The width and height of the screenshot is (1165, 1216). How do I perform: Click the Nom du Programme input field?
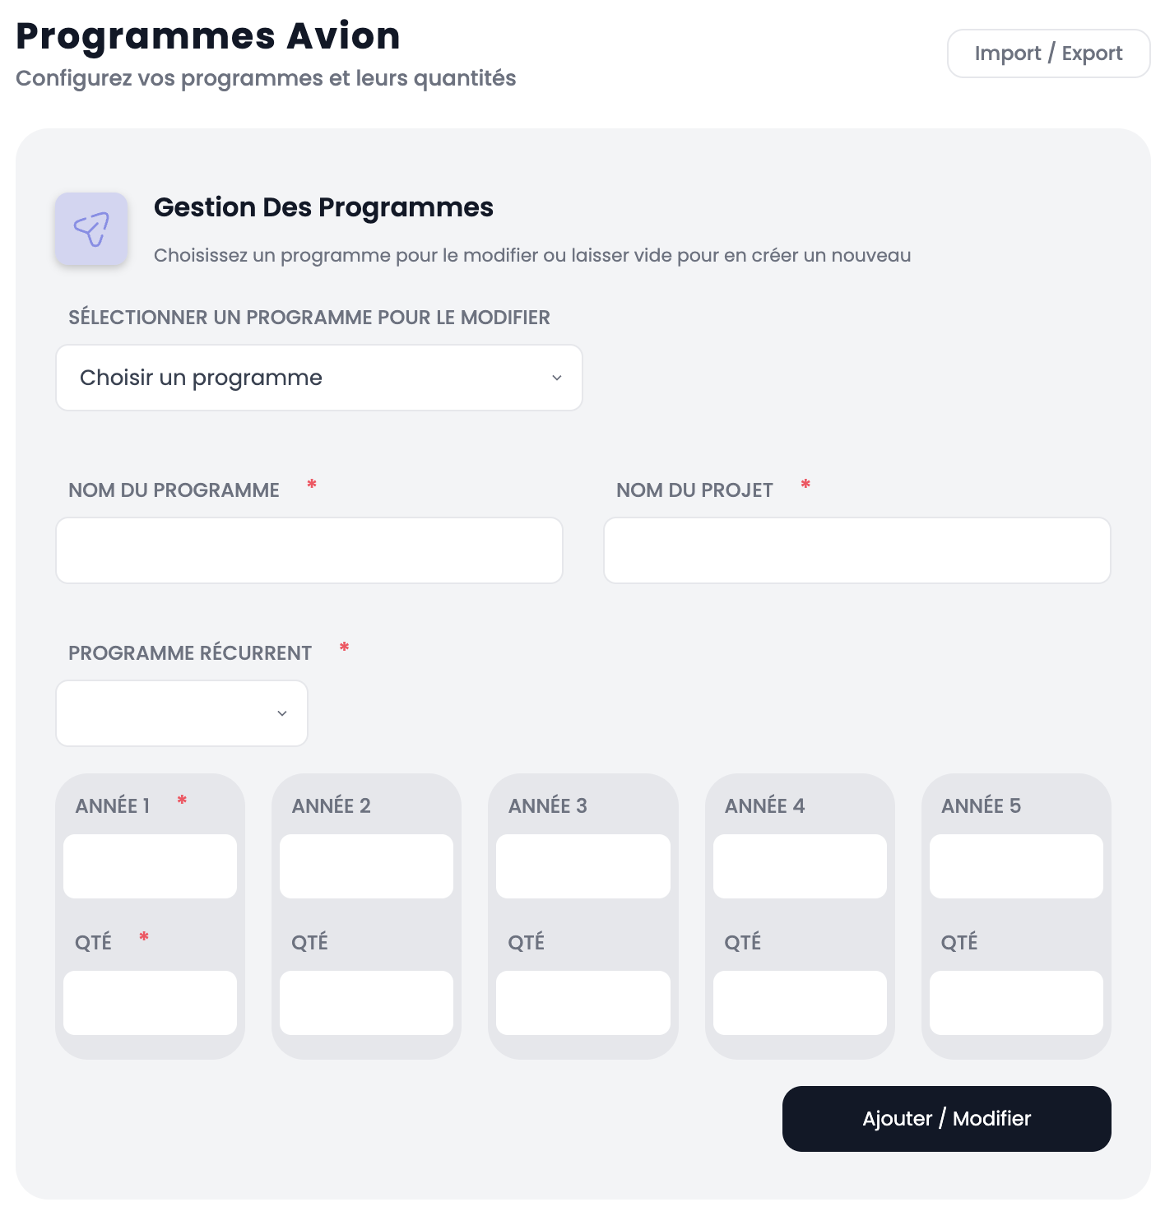(x=309, y=550)
